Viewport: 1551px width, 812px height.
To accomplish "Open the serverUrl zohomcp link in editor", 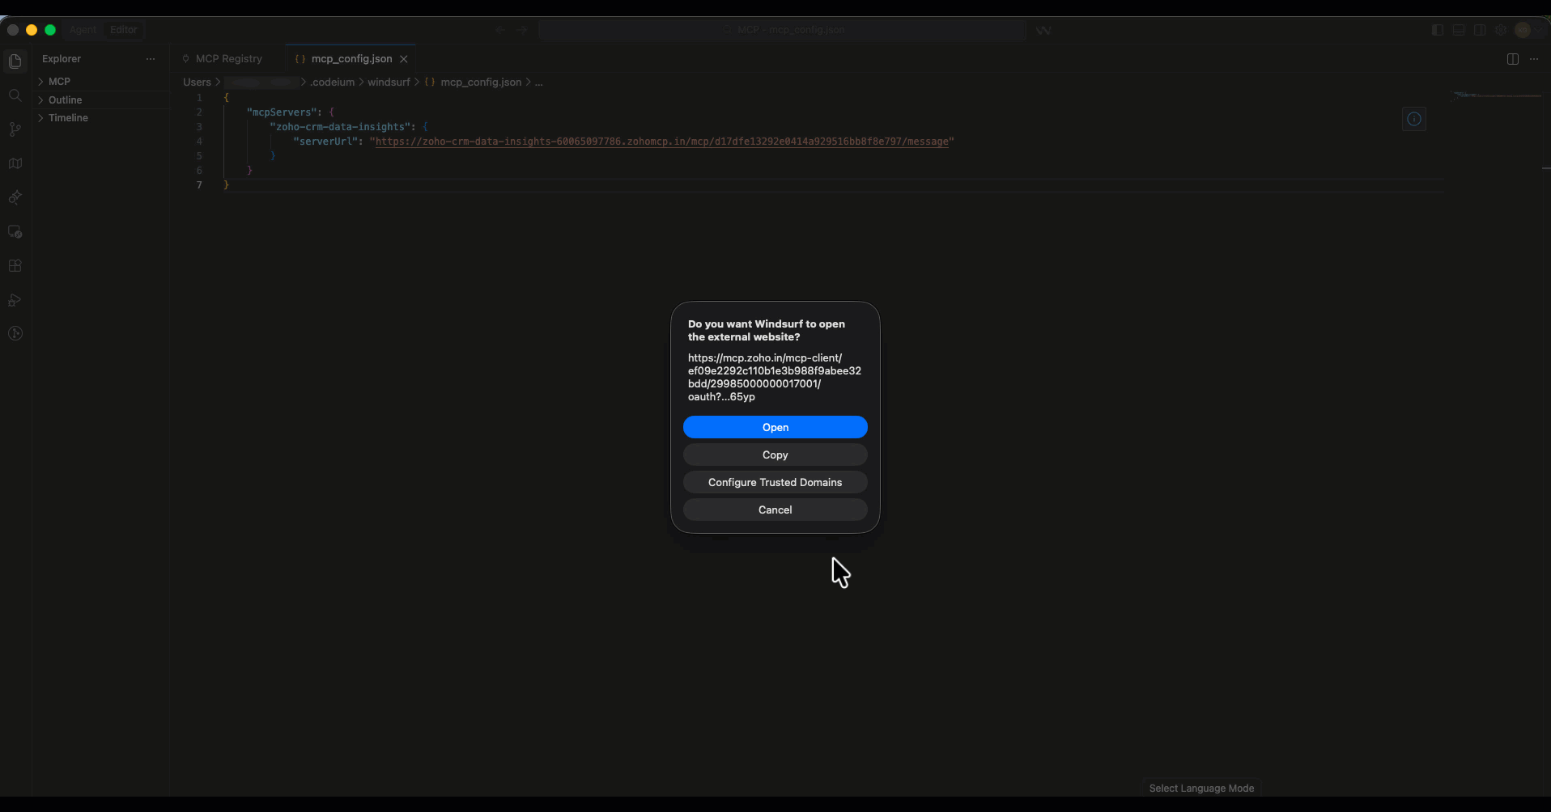I will coord(661,142).
